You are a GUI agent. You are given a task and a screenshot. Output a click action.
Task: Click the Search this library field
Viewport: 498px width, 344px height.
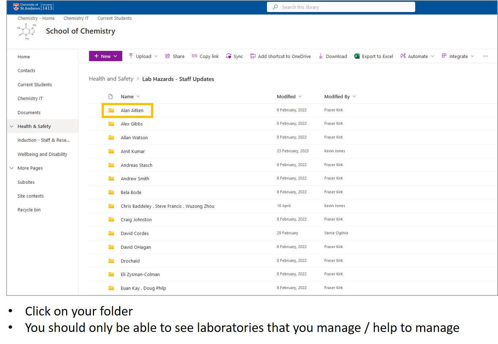point(340,7)
